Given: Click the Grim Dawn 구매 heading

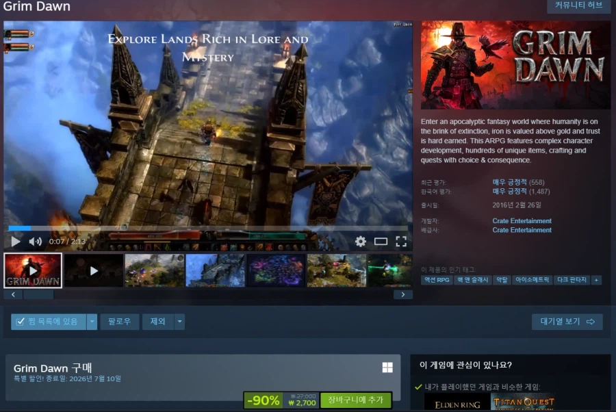Looking at the screenshot, I should pyautogui.click(x=53, y=368).
